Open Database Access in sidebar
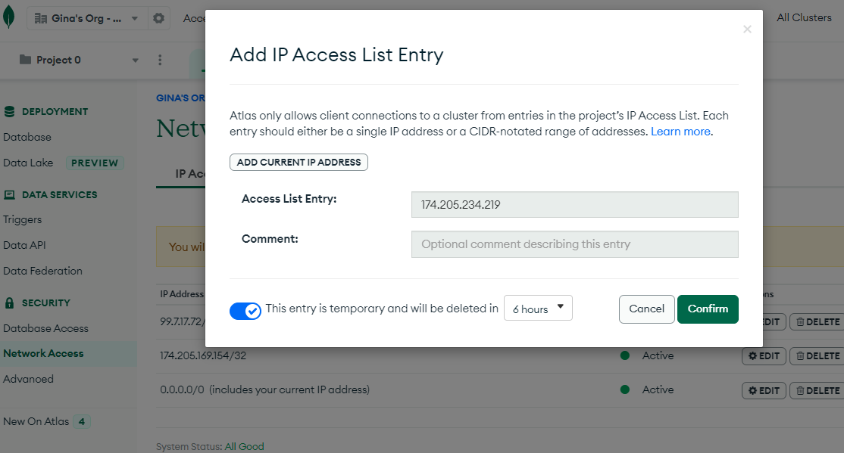 coord(45,328)
